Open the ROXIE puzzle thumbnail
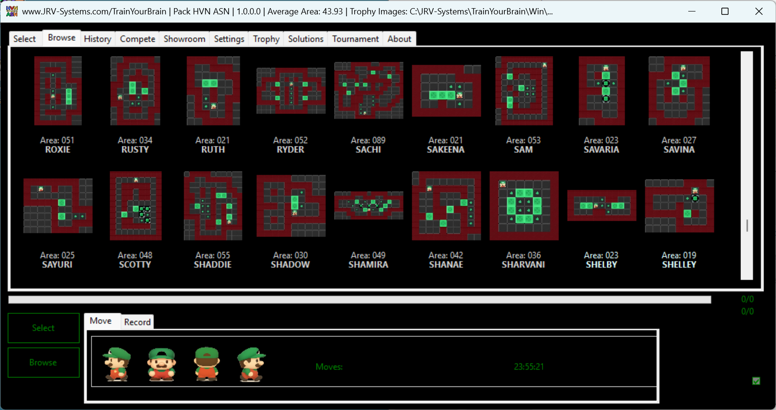The height and width of the screenshot is (410, 776). pos(58,91)
